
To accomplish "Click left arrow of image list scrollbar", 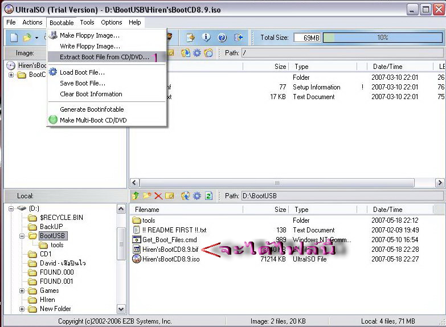I will point(134,182).
